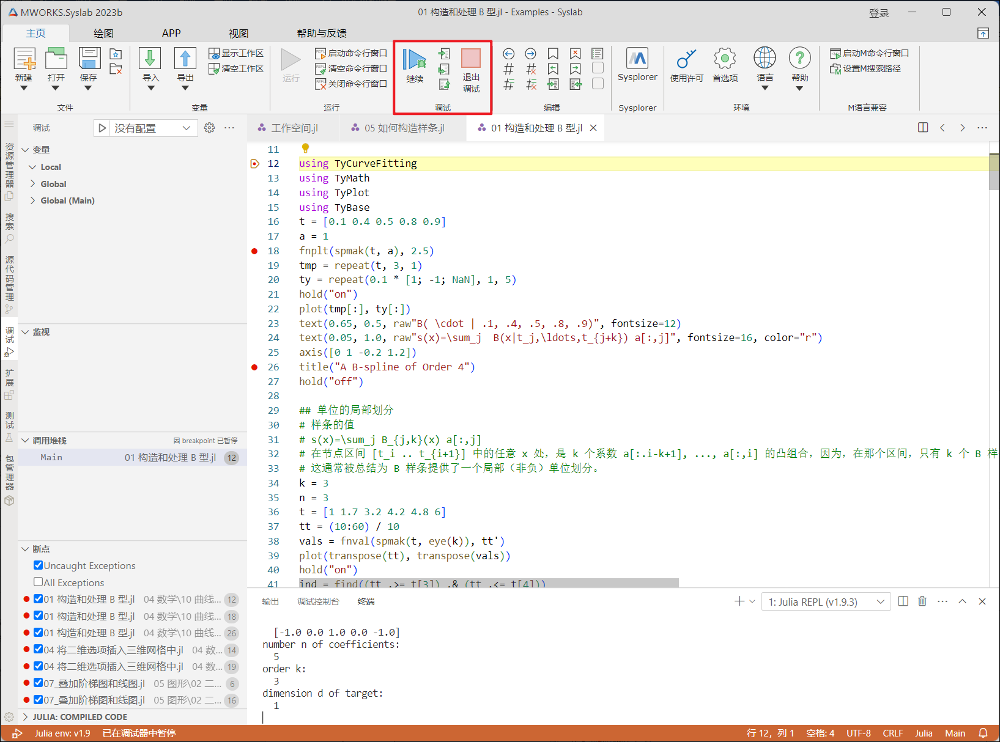Viewport: 1000px width, 742px height.
Task: Switch to 05 如何构造样条.jl editor tab
Action: (404, 128)
